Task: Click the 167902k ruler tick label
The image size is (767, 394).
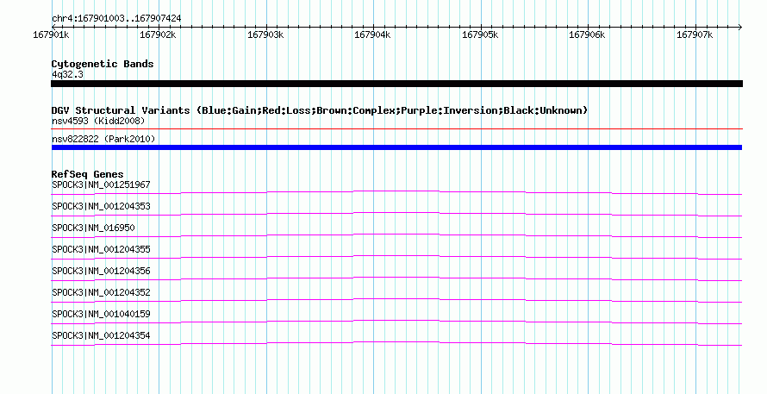Action: [158, 34]
